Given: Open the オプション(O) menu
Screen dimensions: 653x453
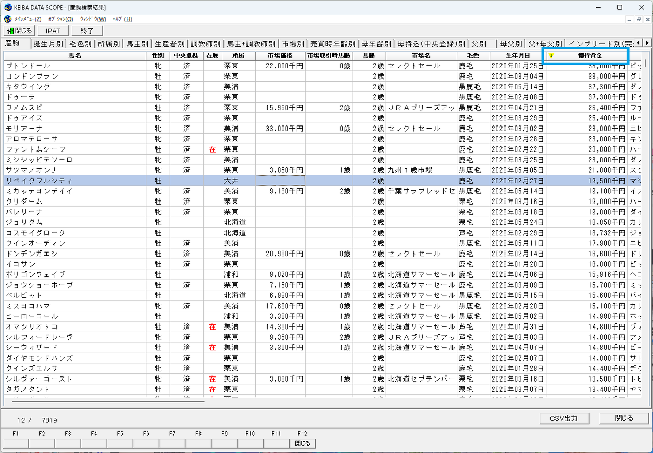Looking at the screenshot, I should tap(61, 19).
